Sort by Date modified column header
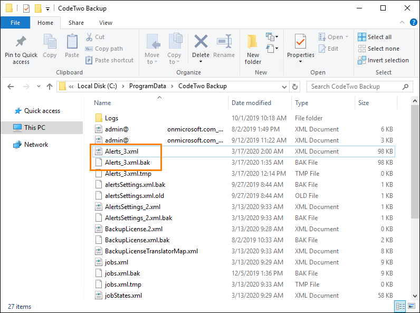 [260, 103]
